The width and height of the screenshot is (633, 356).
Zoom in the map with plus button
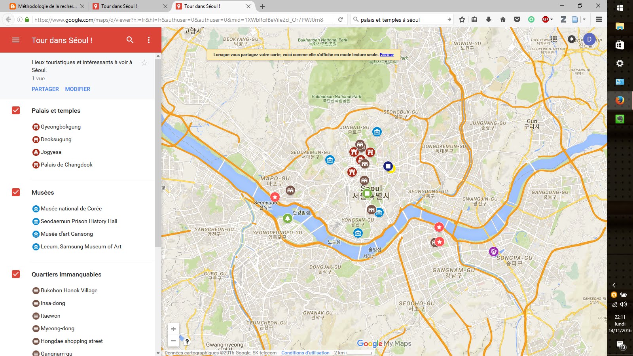point(173,329)
